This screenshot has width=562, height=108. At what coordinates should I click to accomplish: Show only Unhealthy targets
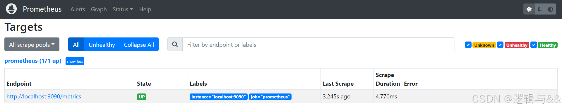pos(102,44)
